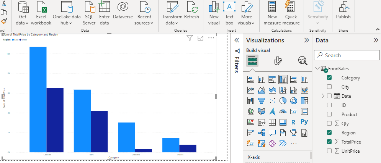Check the City field checkbox
The image size is (381, 163).
coord(329,87)
